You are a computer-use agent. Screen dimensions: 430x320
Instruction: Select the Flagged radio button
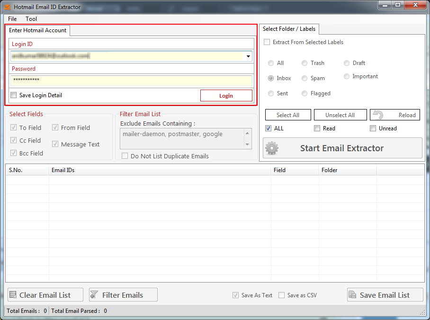point(305,93)
